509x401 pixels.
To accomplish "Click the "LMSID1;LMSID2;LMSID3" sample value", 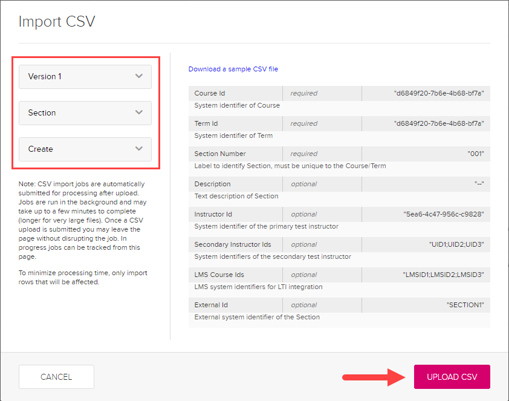I will [x=444, y=275].
